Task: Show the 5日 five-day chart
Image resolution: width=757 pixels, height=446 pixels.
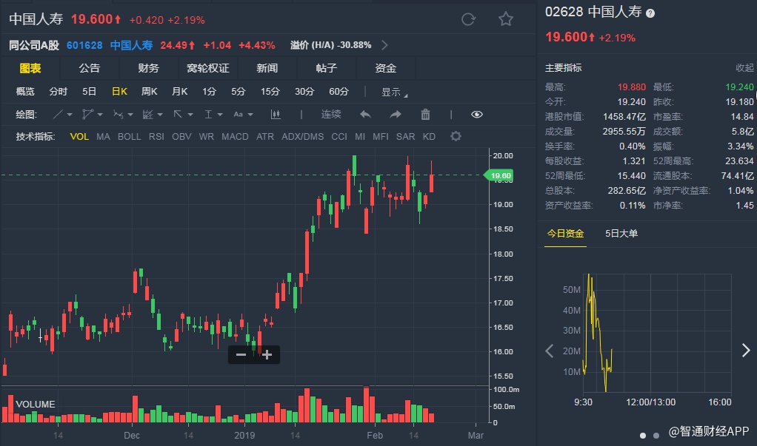Action: click(89, 92)
